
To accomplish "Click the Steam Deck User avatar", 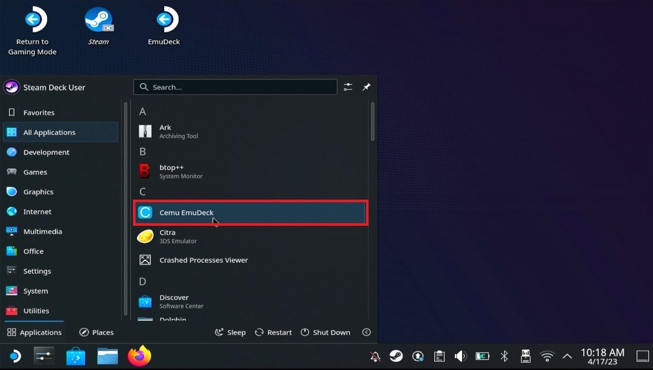I will [x=11, y=87].
